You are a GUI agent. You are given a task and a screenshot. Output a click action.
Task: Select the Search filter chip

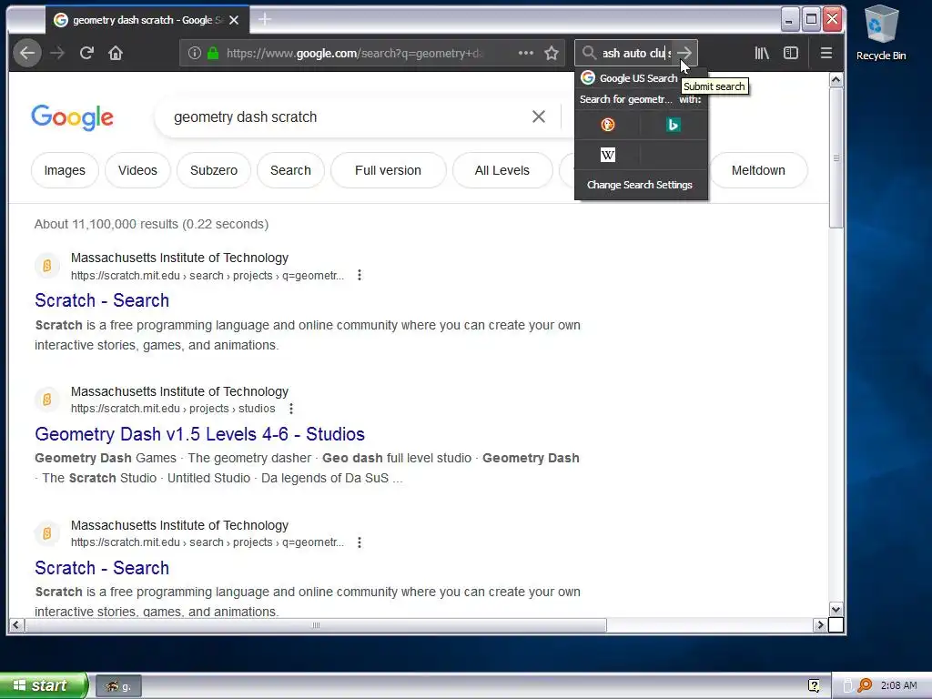290,170
